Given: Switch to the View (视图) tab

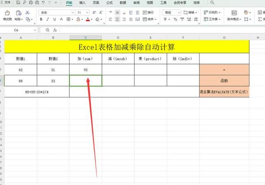Looking at the screenshot, I should 150,3.
